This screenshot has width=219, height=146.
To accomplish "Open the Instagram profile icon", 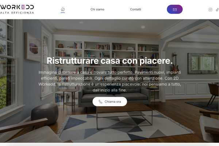I will (x=210, y=9).
